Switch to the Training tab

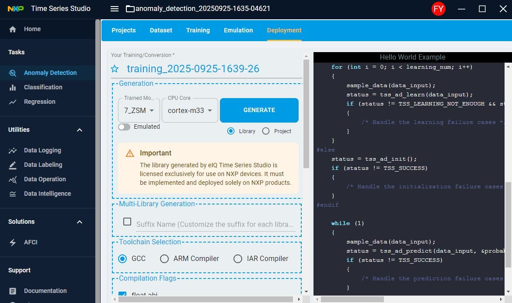click(x=198, y=30)
